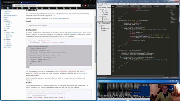This screenshot has width=180, height=101.
Task: Open server.js in Sublime sidebar
Action: tap(104, 31)
